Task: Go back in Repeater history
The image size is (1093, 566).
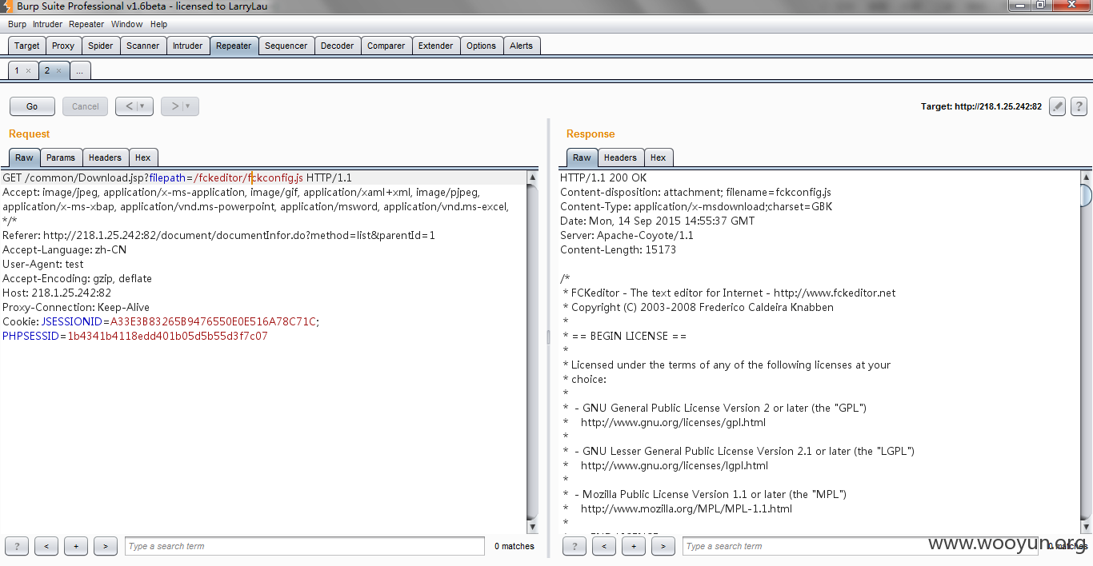Action: click(x=134, y=106)
